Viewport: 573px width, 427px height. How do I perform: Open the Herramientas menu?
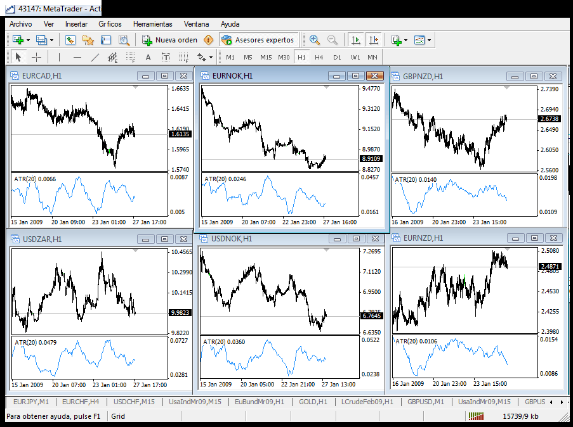point(153,24)
